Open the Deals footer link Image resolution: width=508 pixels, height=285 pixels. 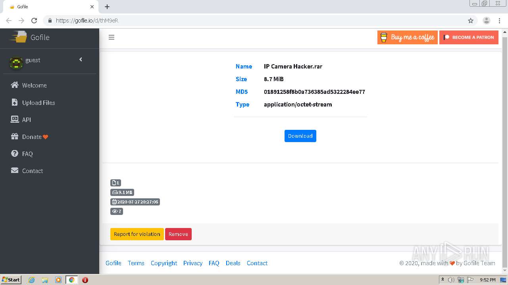click(x=233, y=263)
